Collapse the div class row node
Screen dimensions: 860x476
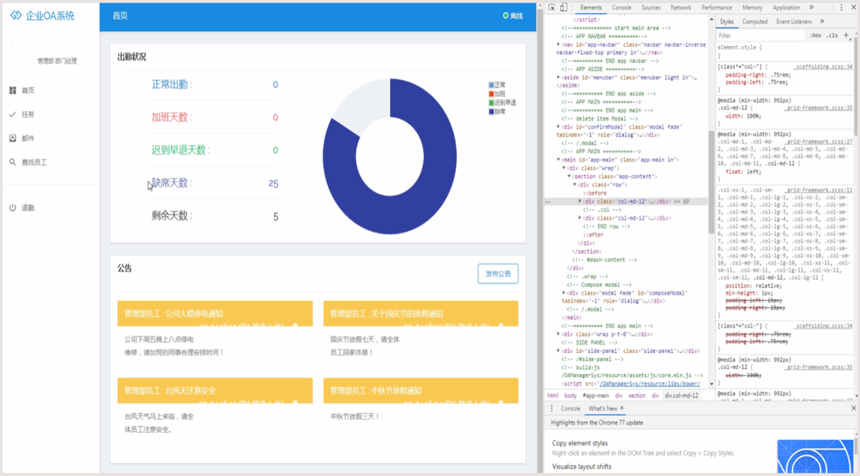coord(575,184)
